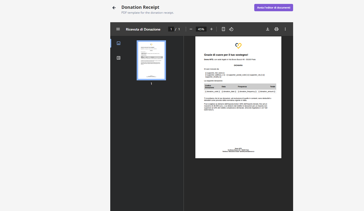Click the donation table header row
The width and height of the screenshot is (364, 211).
[x=240, y=87]
